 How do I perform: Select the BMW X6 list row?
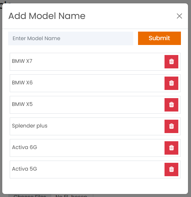(x=95, y=83)
